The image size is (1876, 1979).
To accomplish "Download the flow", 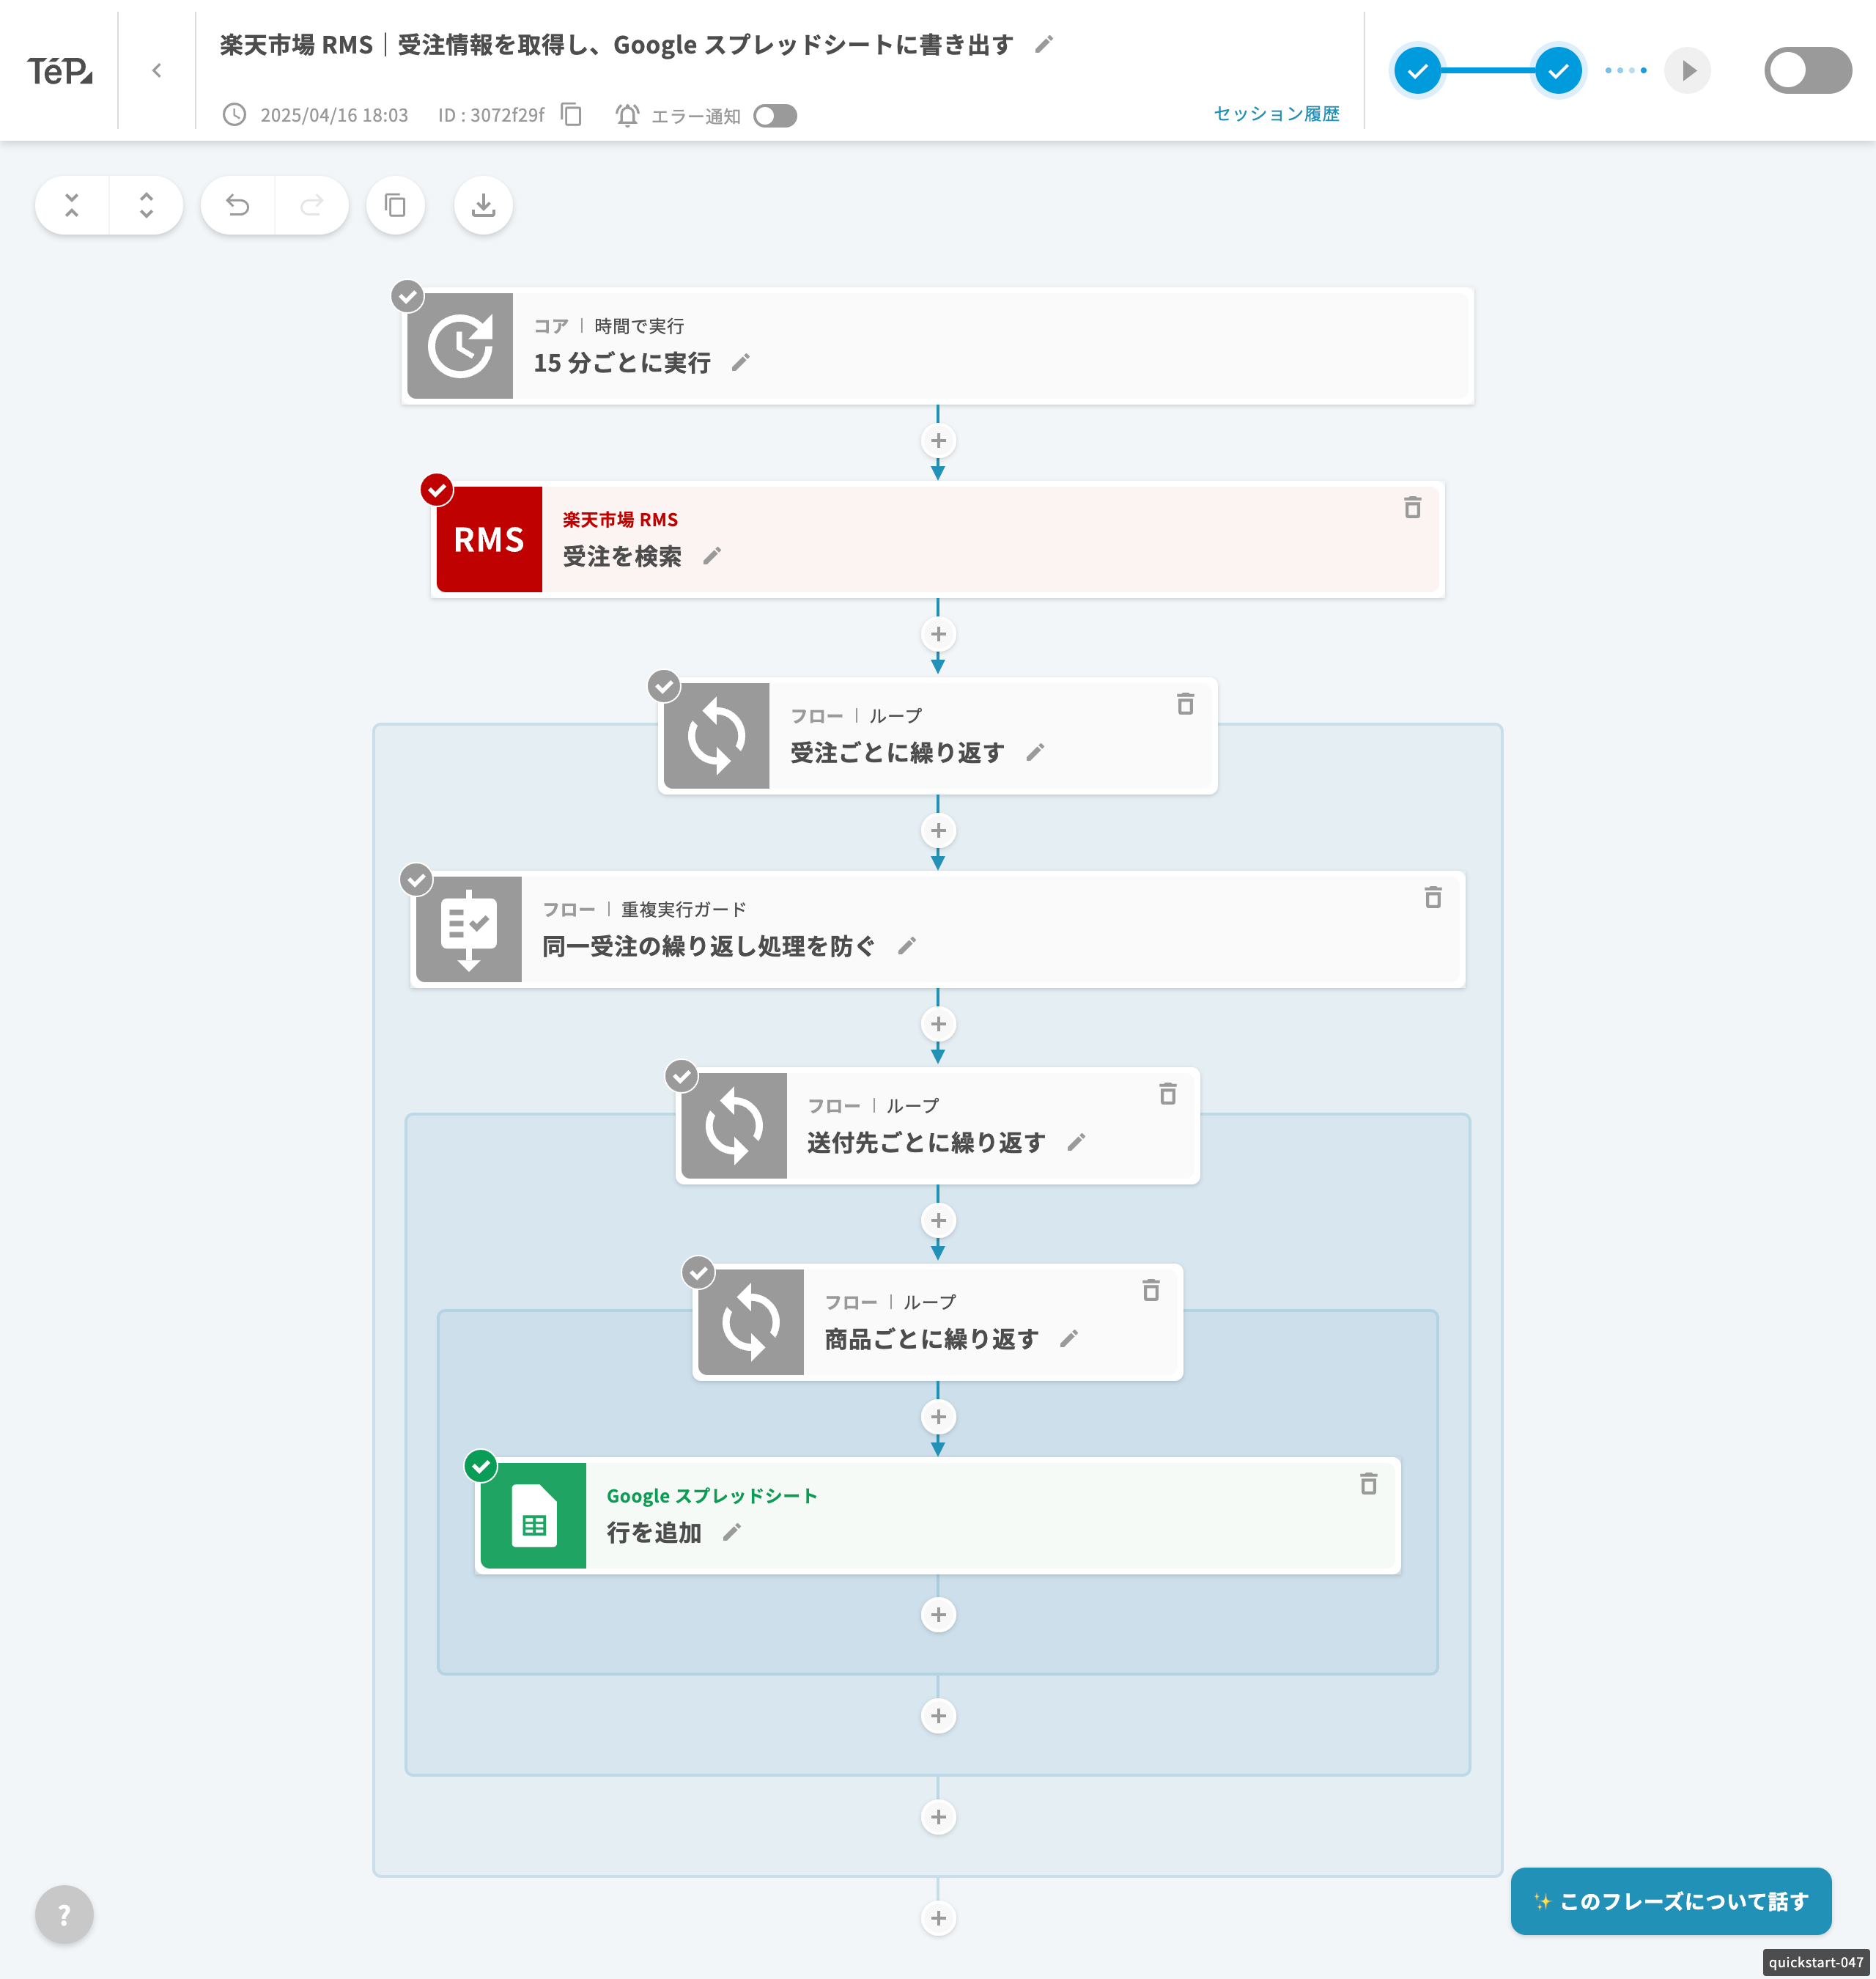I will 484,205.
